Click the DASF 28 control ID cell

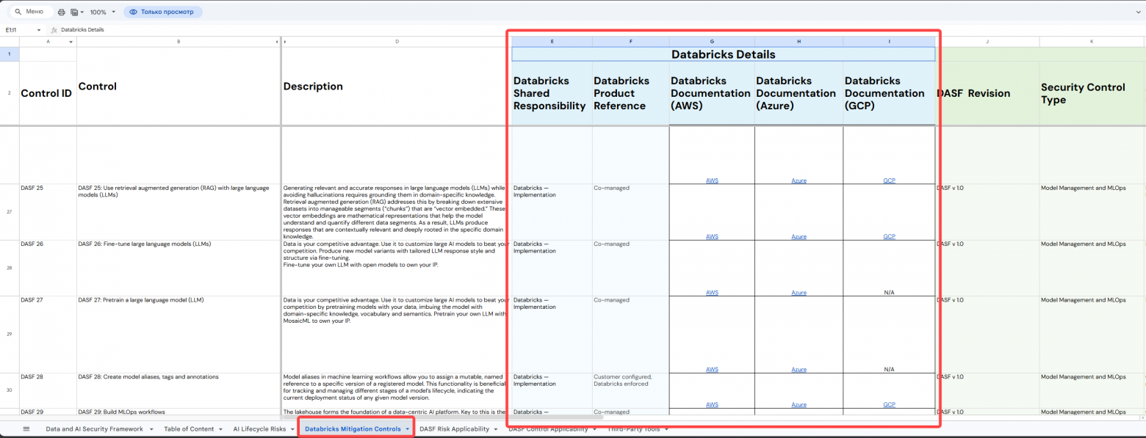[48, 390]
